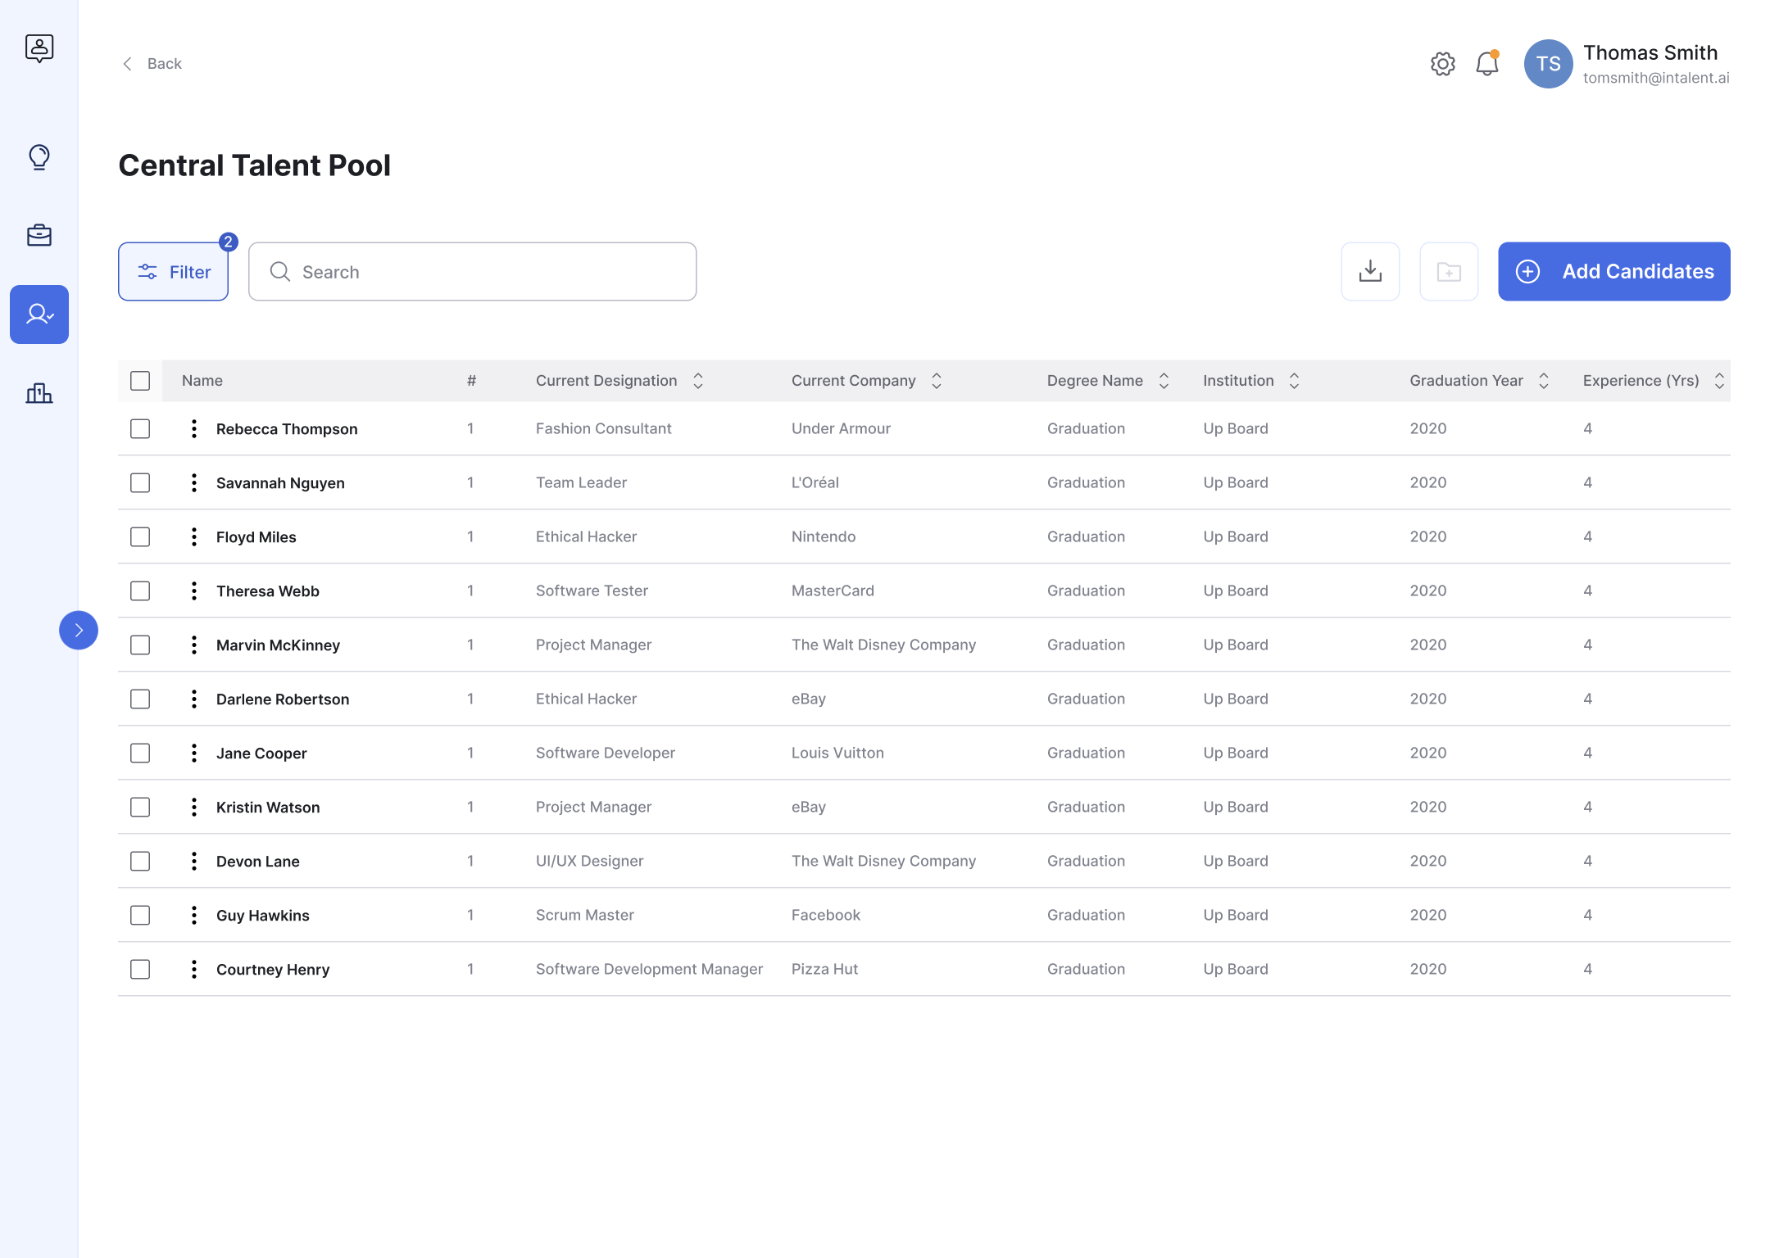Image resolution: width=1770 pixels, height=1258 pixels.
Task: Open settings gear icon
Action: (x=1442, y=64)
